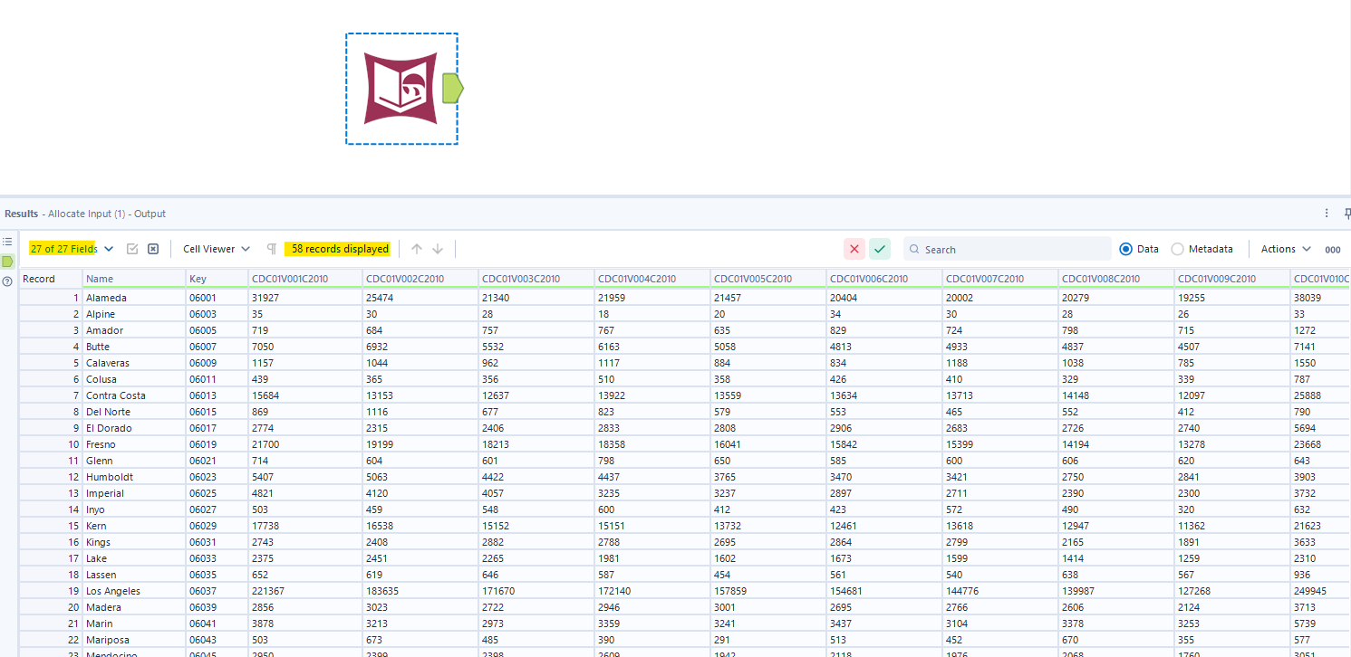The image size is (1351, 657).
Task: Select the Glenn name cell
Action: (134, 461)
